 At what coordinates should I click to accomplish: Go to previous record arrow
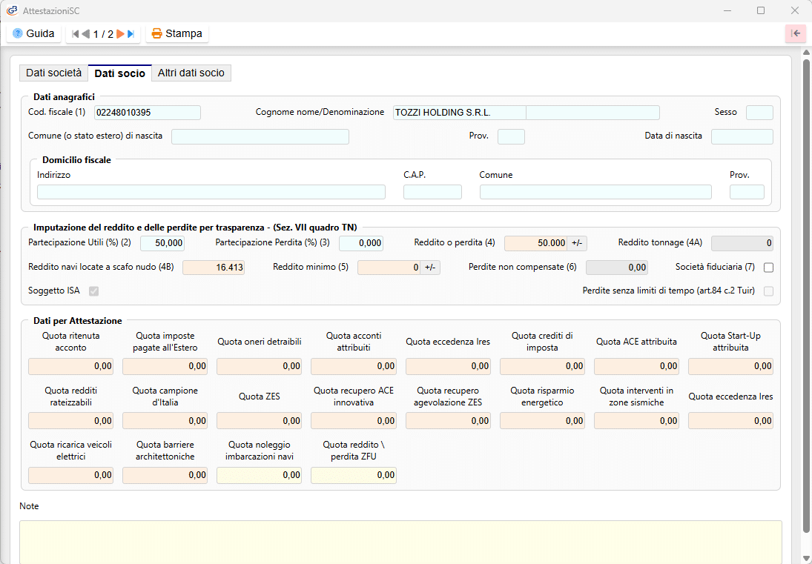pyautogui.click(x=85, y=34)
